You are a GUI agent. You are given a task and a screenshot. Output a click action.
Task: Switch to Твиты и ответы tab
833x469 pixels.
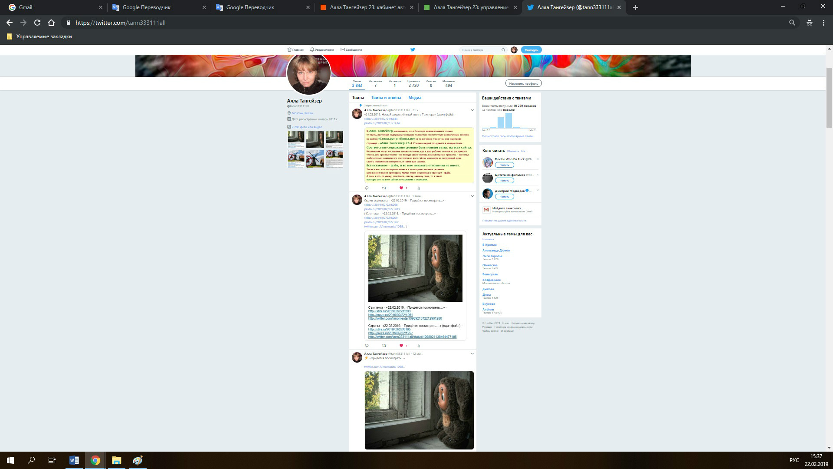click(386, 98)
